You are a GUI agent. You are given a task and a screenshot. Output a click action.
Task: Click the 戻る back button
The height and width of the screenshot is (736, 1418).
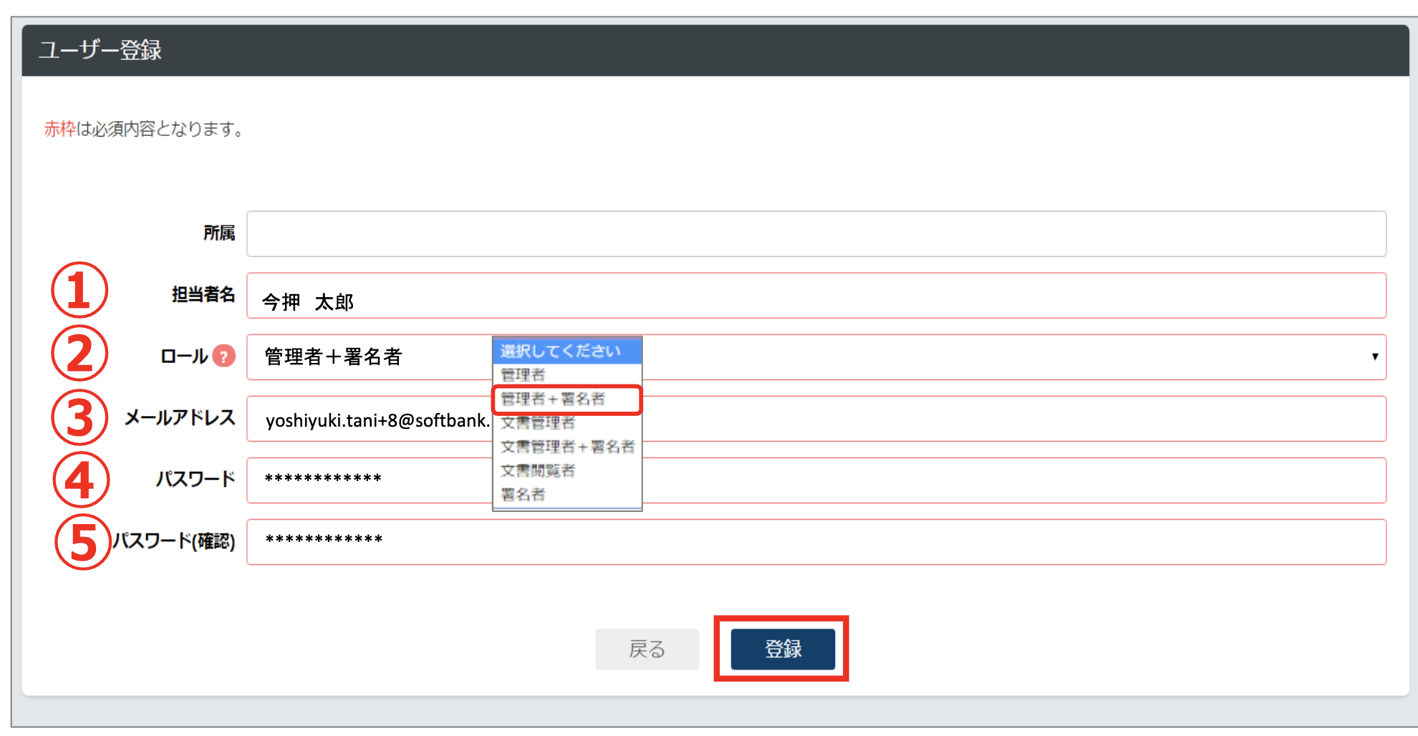pyautogui.click(x=647, y=649)
